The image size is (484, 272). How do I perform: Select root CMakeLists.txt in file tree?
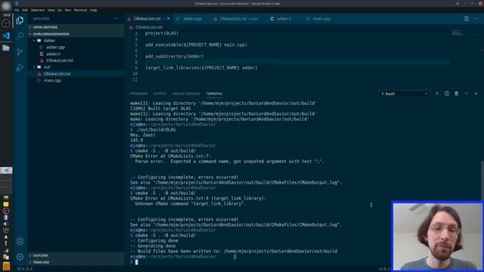click(x=57, y=74)
